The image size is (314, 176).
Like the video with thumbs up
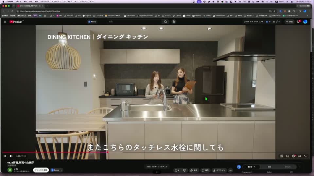point(177,170)
